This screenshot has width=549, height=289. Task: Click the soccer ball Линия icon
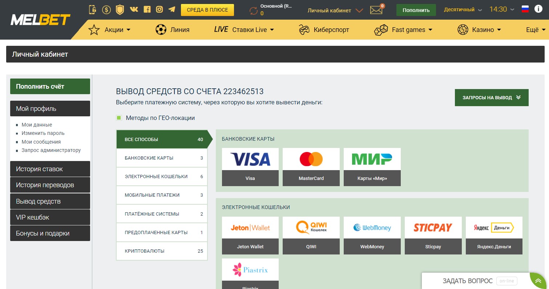[x=161, y=30]
